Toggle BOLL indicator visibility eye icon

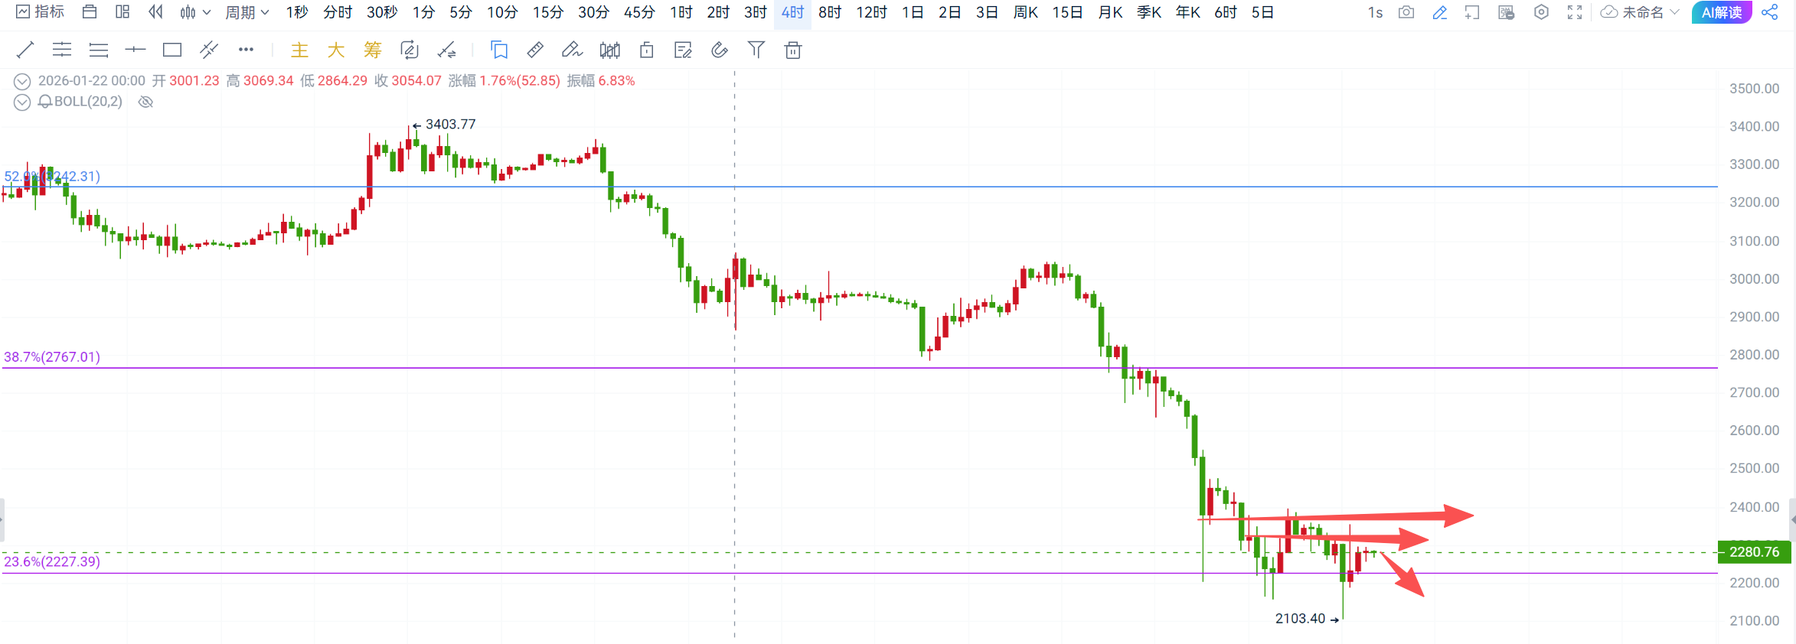pos(145,102)
